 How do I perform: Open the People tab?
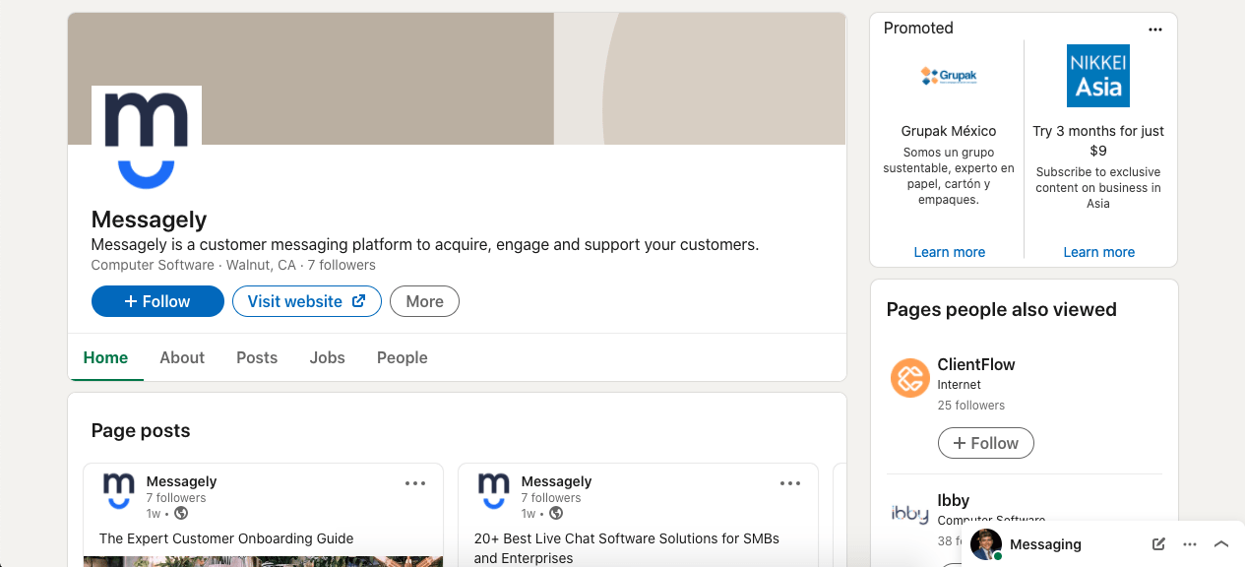pyautogui.click(x=402, y=357)
